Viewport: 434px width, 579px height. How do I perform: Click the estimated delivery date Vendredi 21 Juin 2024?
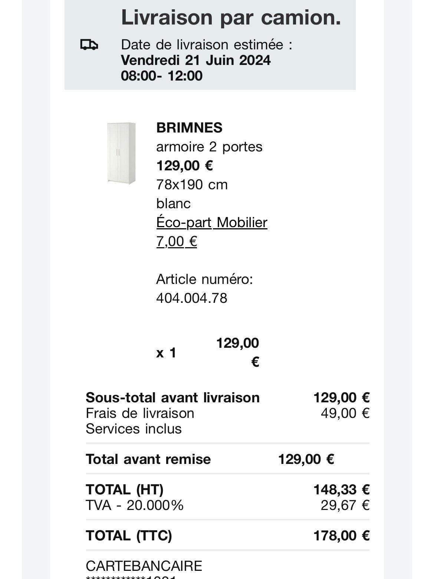point(196,60)
